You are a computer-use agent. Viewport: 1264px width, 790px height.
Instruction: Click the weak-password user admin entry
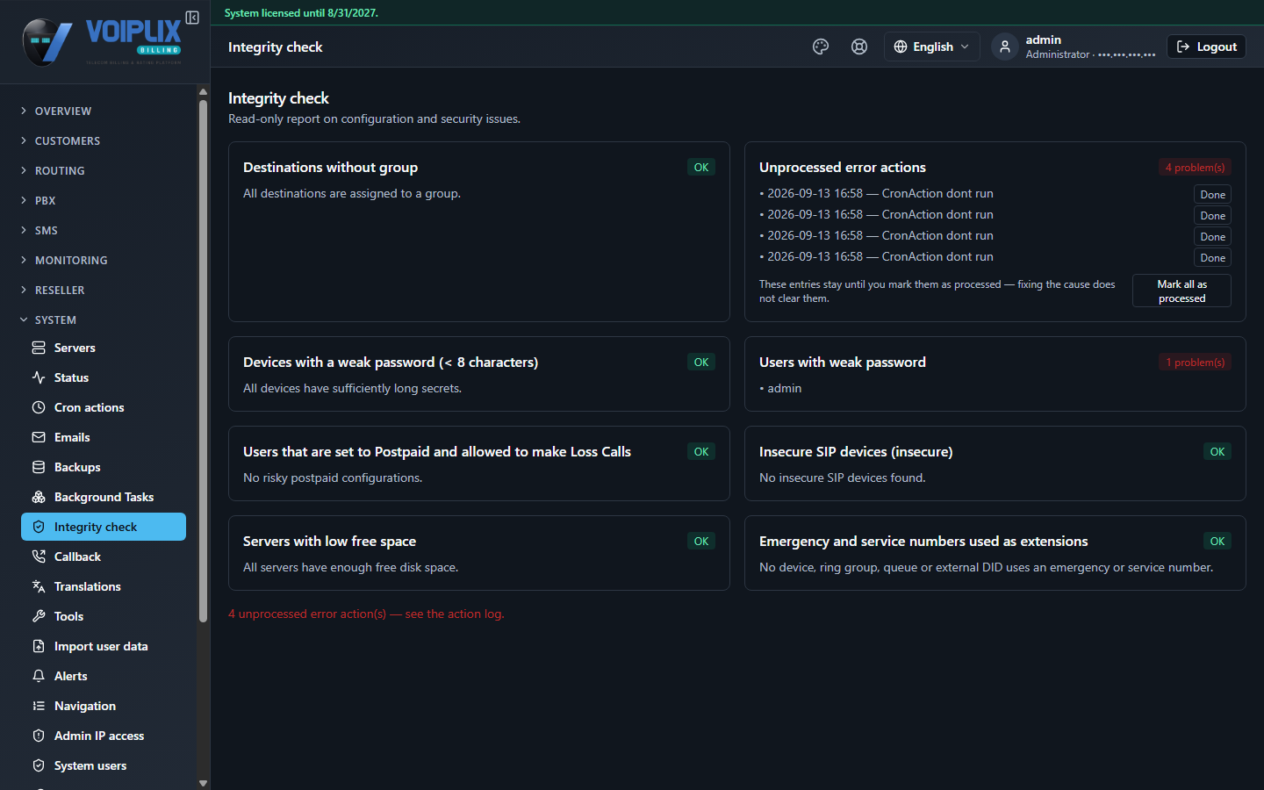tap(784, 388)
